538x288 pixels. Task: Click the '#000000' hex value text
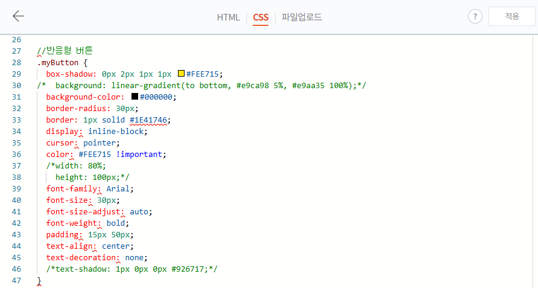(156, 97)
